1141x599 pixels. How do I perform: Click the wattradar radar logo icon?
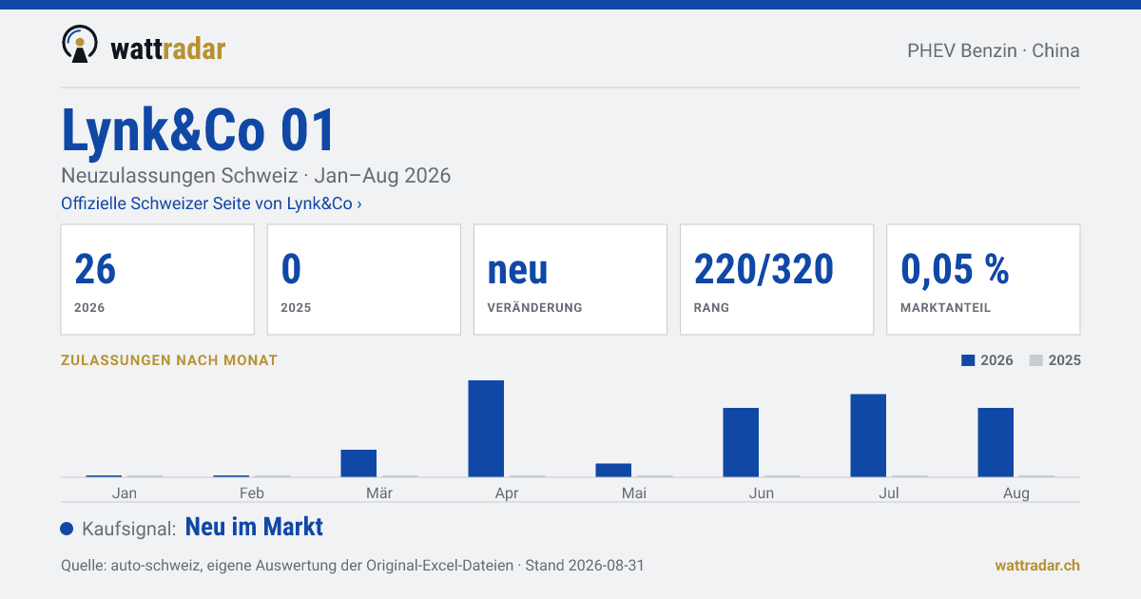tap(80, 44)
